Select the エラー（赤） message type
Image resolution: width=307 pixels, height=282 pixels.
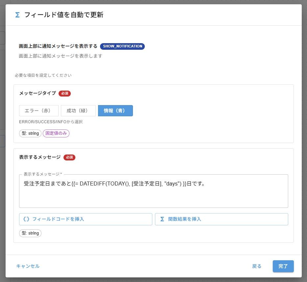tap(38, 111)
